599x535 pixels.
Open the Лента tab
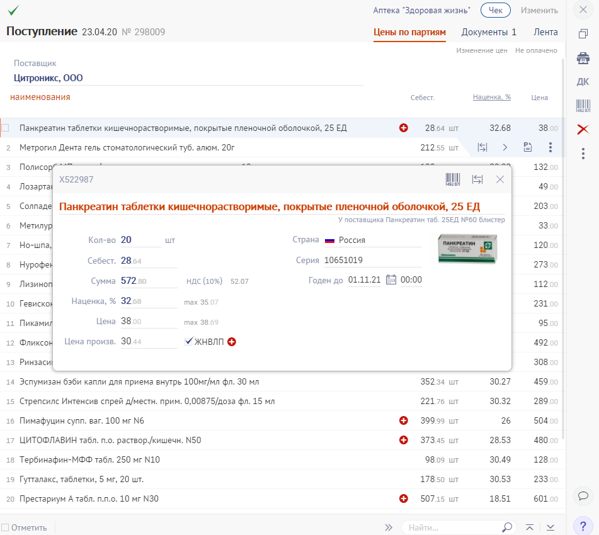point(545,32)
